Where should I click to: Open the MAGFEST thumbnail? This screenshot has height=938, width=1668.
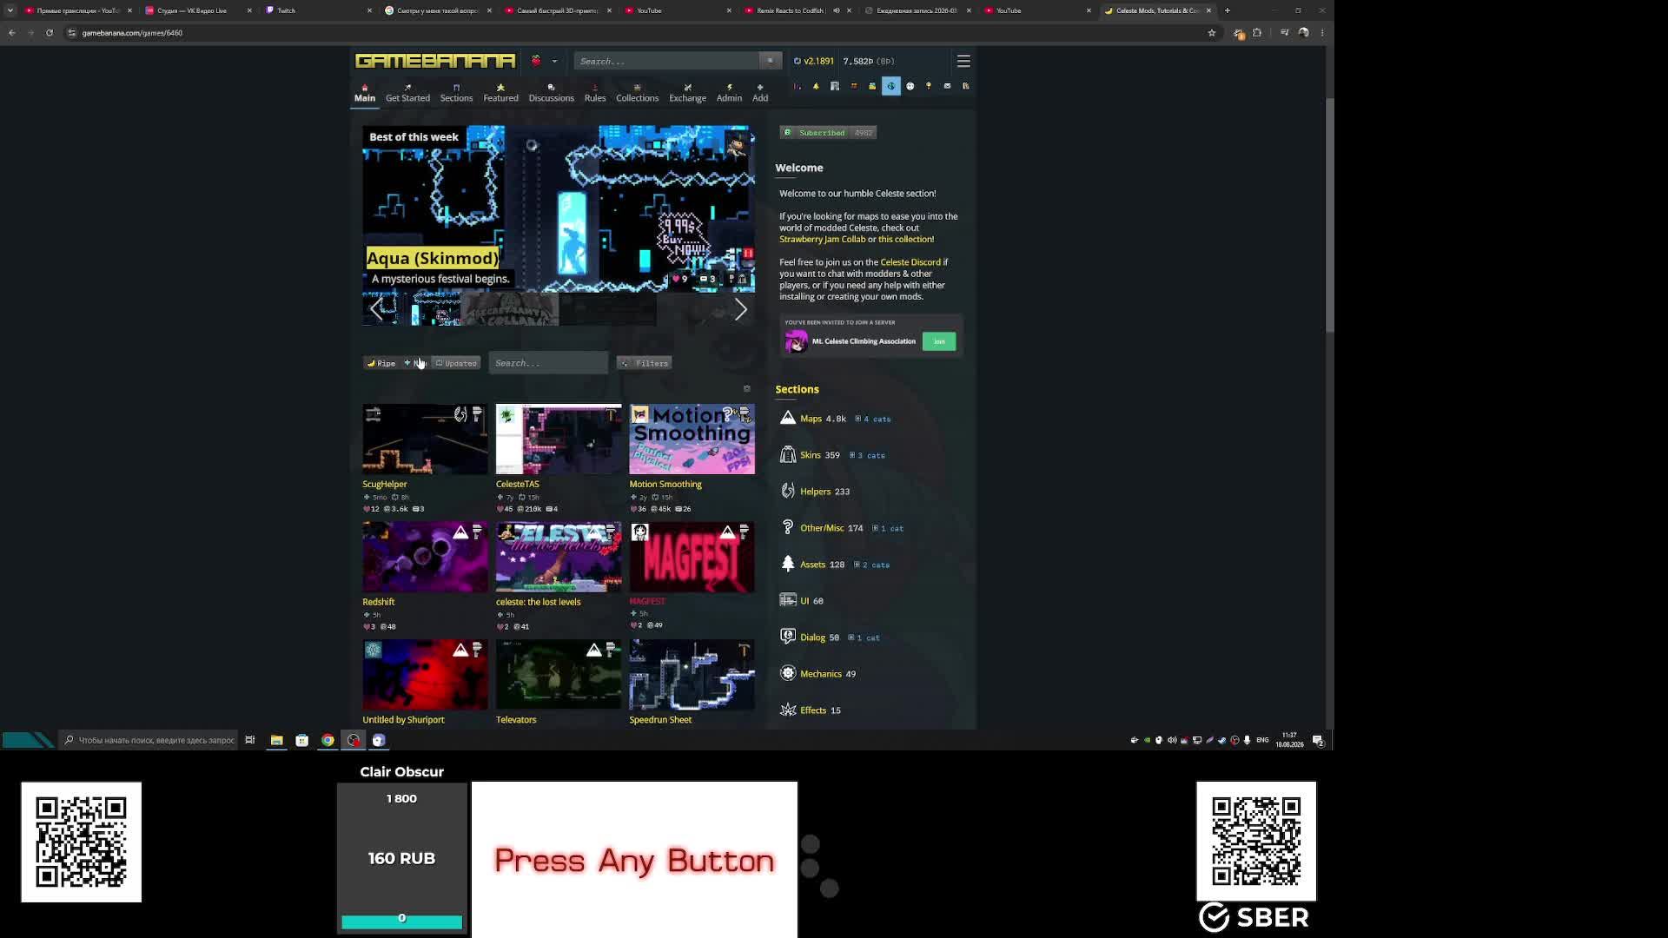click(x=692, y=557)
